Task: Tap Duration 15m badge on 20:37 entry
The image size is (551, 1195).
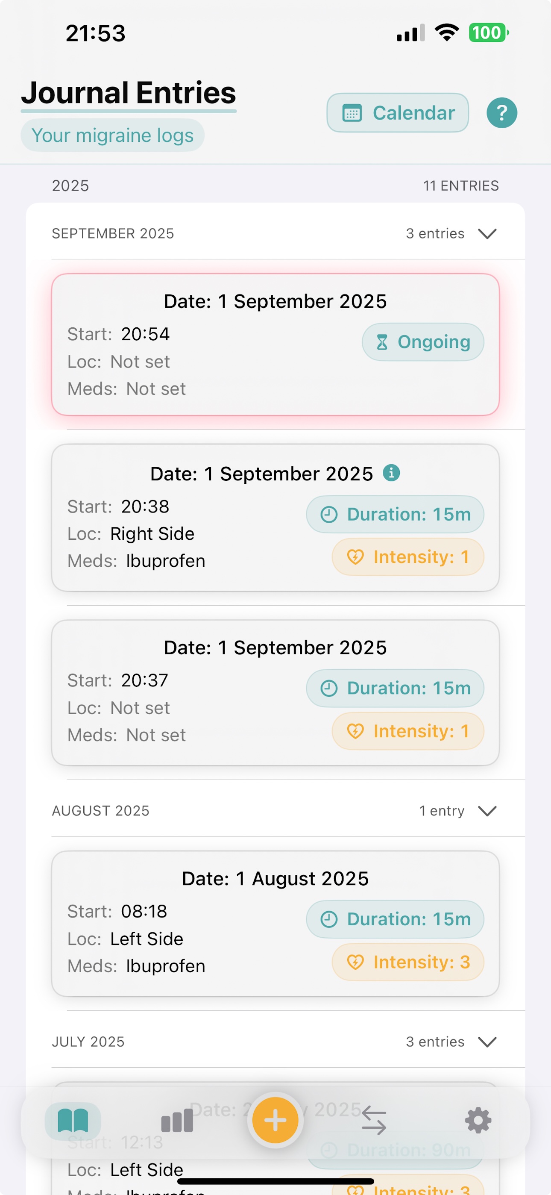Action: [395, 688]
